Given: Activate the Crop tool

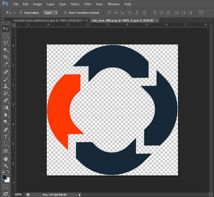Looking at the screenshot, I should [x=6, y=57].
